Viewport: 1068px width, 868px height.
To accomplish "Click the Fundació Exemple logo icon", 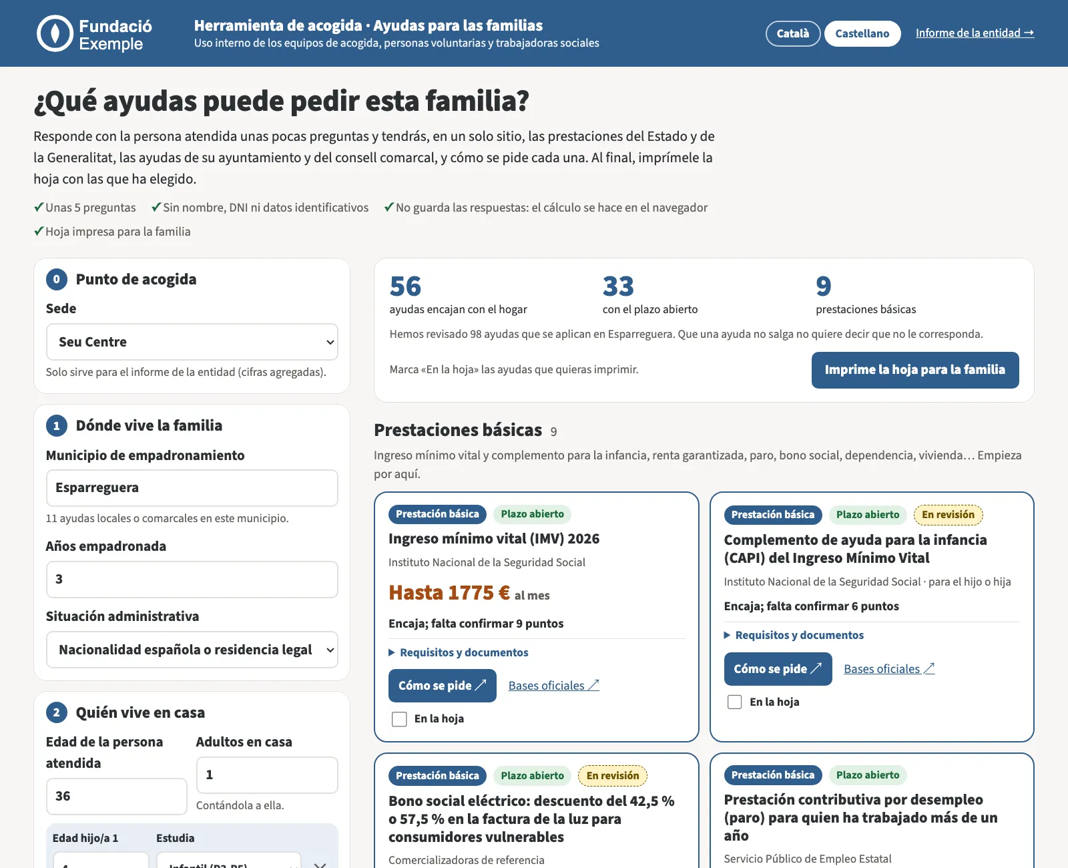I will 55,33.
